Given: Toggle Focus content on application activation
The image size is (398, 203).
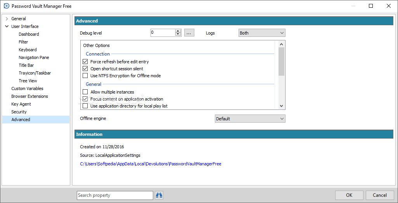Looking at the screenshot, I should pos(85,99).
